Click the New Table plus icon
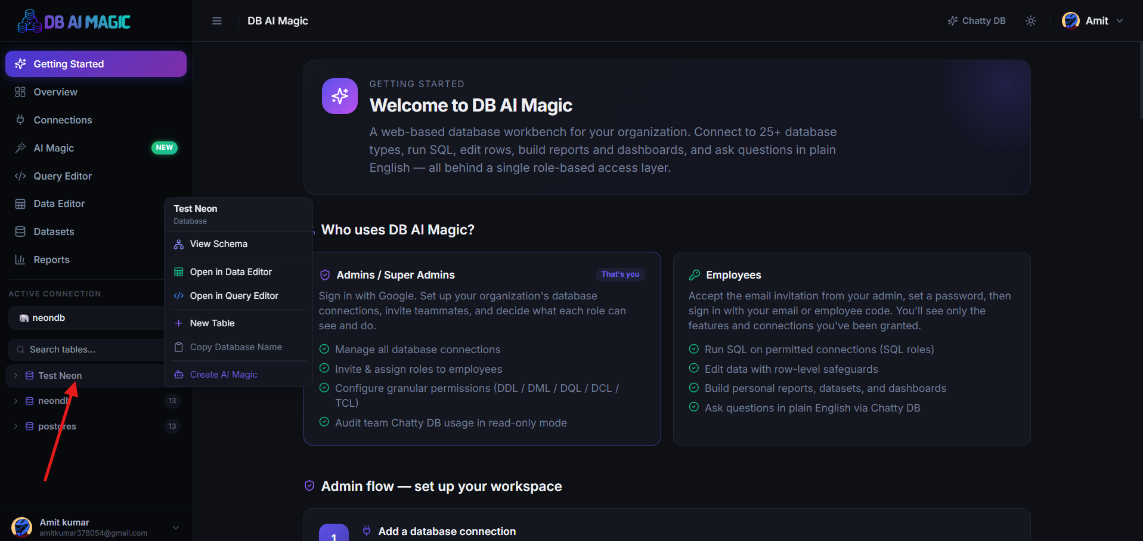 (x=178, y=323)
